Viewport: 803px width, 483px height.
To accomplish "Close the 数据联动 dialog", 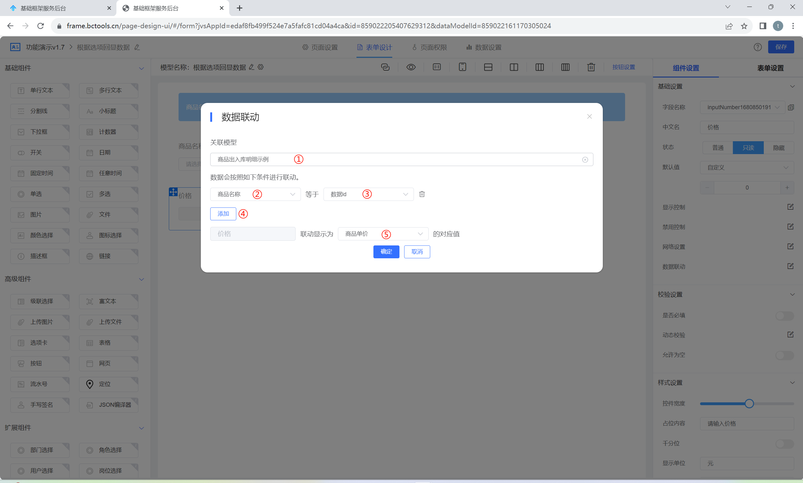I will click(589, 116).
